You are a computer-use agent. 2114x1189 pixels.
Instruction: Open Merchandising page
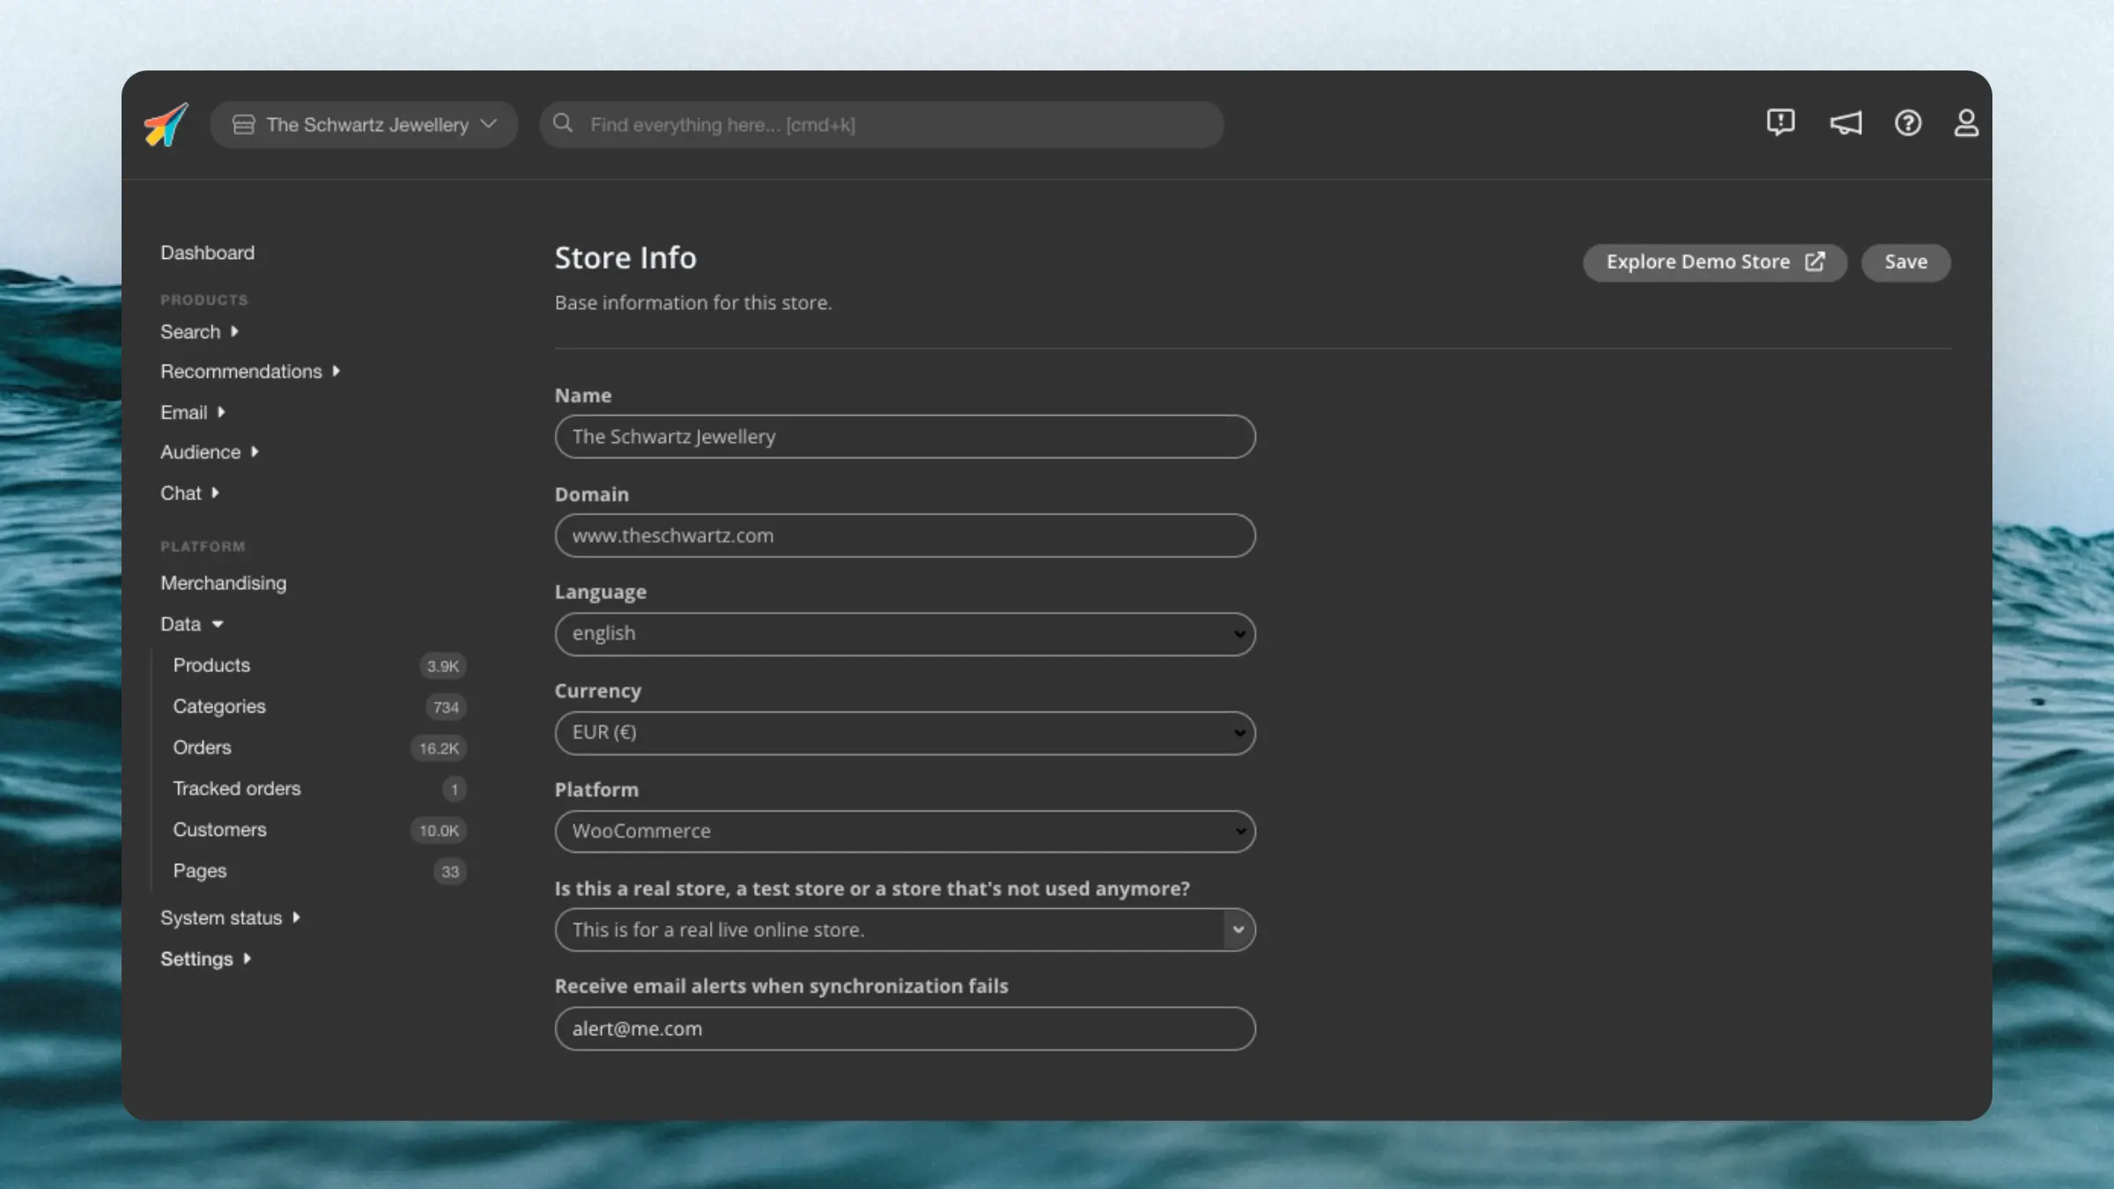point(223,583)
